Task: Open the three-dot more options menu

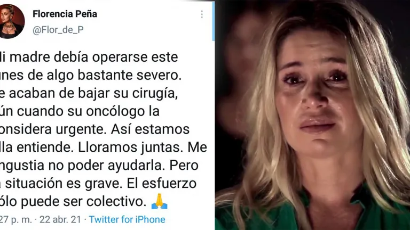Action: tap(202, 14)
